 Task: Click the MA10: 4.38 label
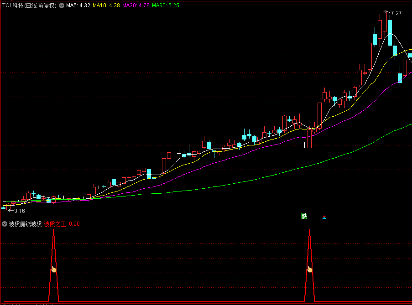point(106,5)
